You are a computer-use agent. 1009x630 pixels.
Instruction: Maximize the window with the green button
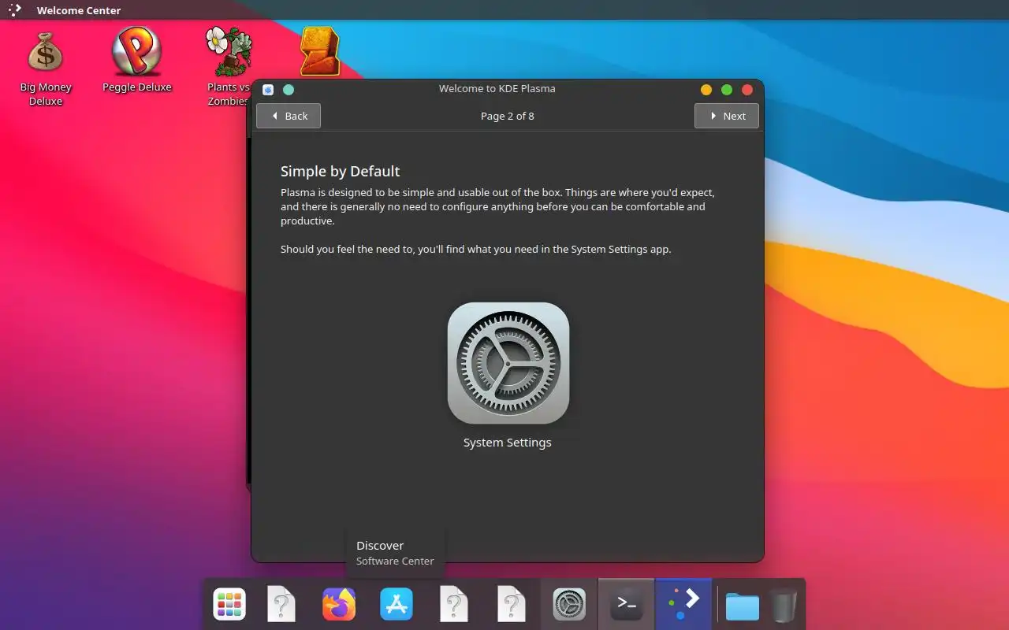(x=727, y=90)
